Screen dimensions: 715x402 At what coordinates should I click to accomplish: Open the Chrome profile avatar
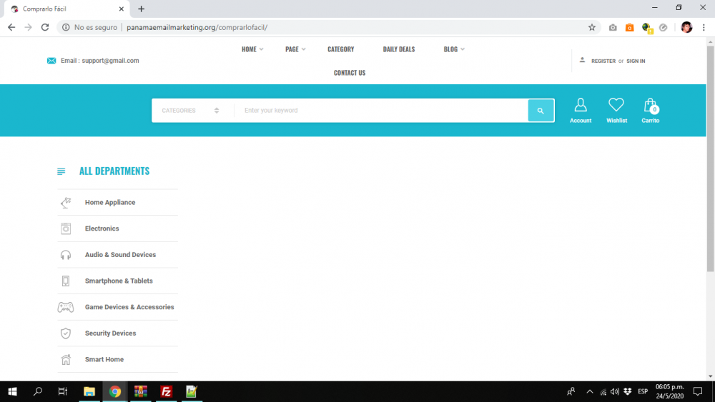686,27
